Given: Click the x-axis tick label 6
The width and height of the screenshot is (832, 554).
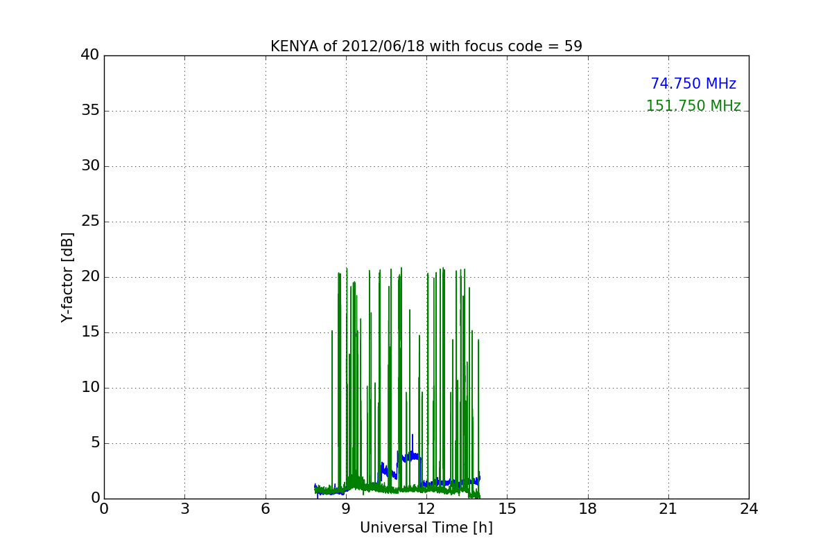Looking at the screenshot, I should [266, 509].
